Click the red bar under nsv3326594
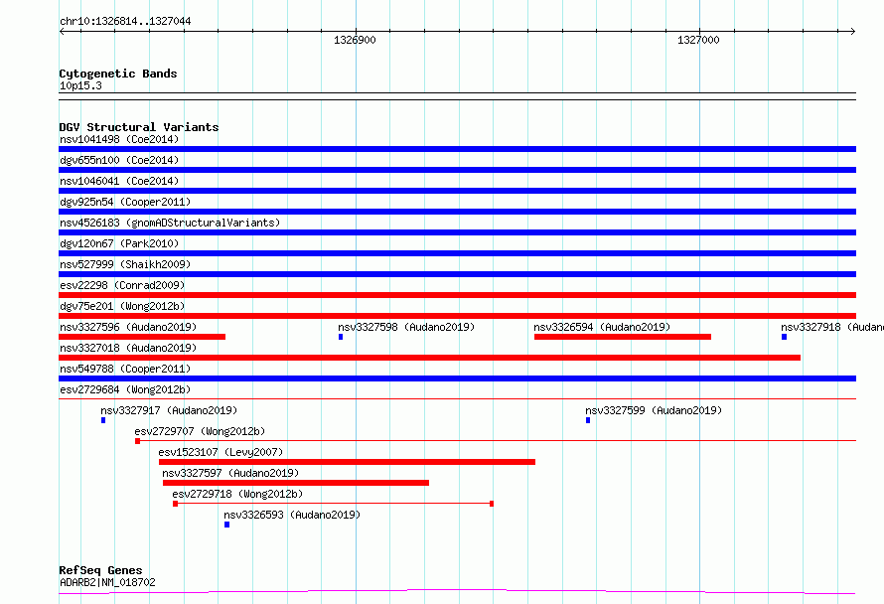This screenshot has width=884, height=604. [623, 337]
